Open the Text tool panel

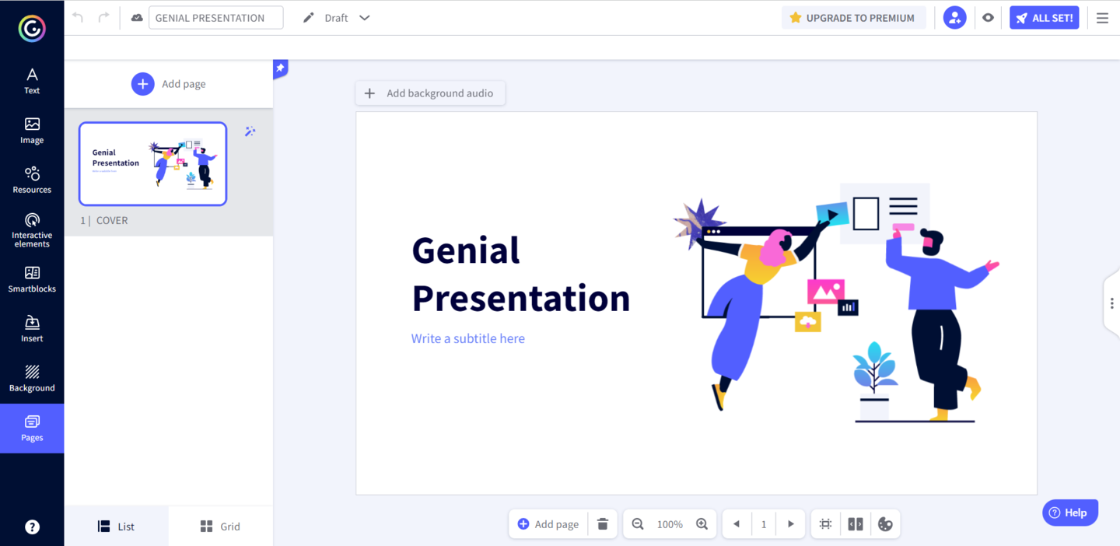pyautogui.click(x=32, y=81)
